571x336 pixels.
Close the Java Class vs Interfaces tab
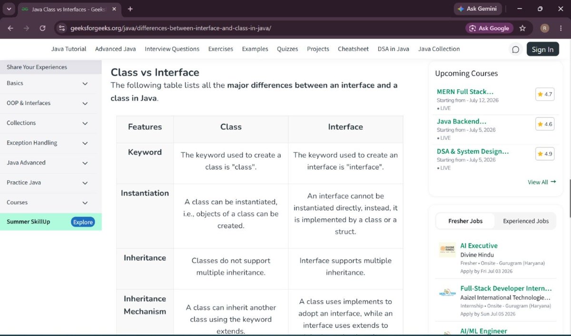pos(113,9)
